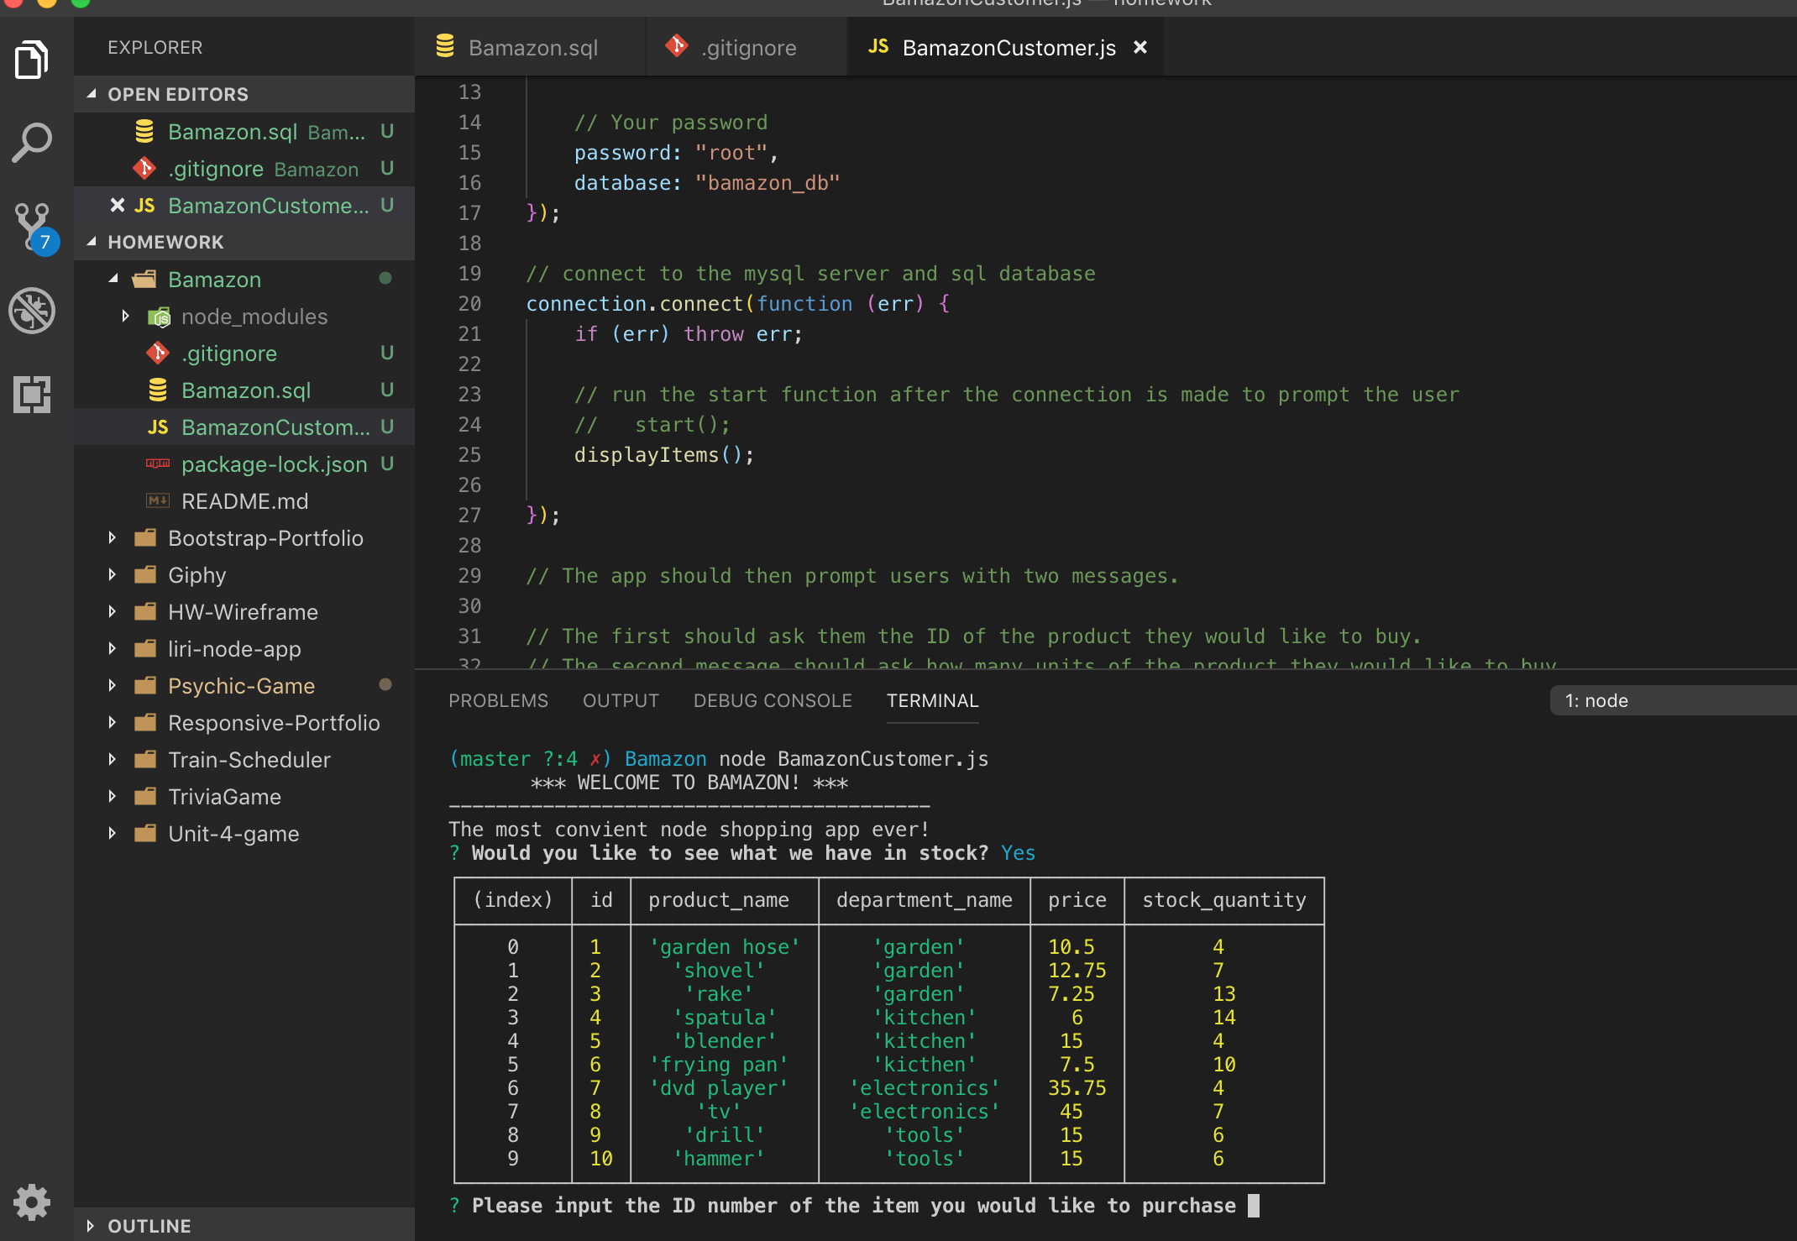Expand the Psychic-Game folder

pos(240,686)
